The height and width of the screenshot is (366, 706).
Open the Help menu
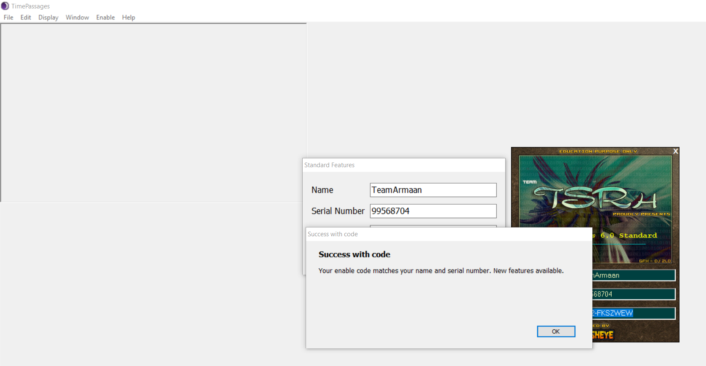[x=128, y=17]
